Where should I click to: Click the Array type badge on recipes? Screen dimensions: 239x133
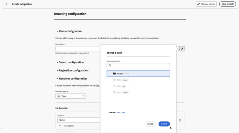[x=127, y=73]
